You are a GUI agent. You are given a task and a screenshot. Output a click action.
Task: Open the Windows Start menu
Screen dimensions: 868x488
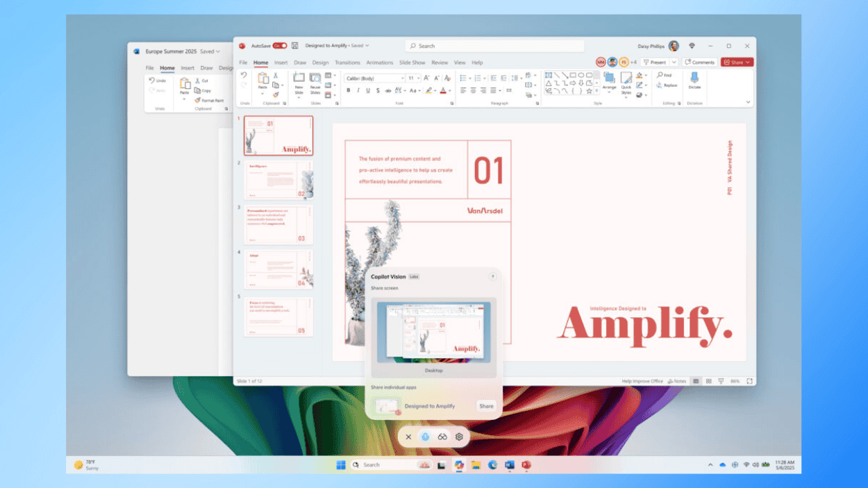point(341,464)
